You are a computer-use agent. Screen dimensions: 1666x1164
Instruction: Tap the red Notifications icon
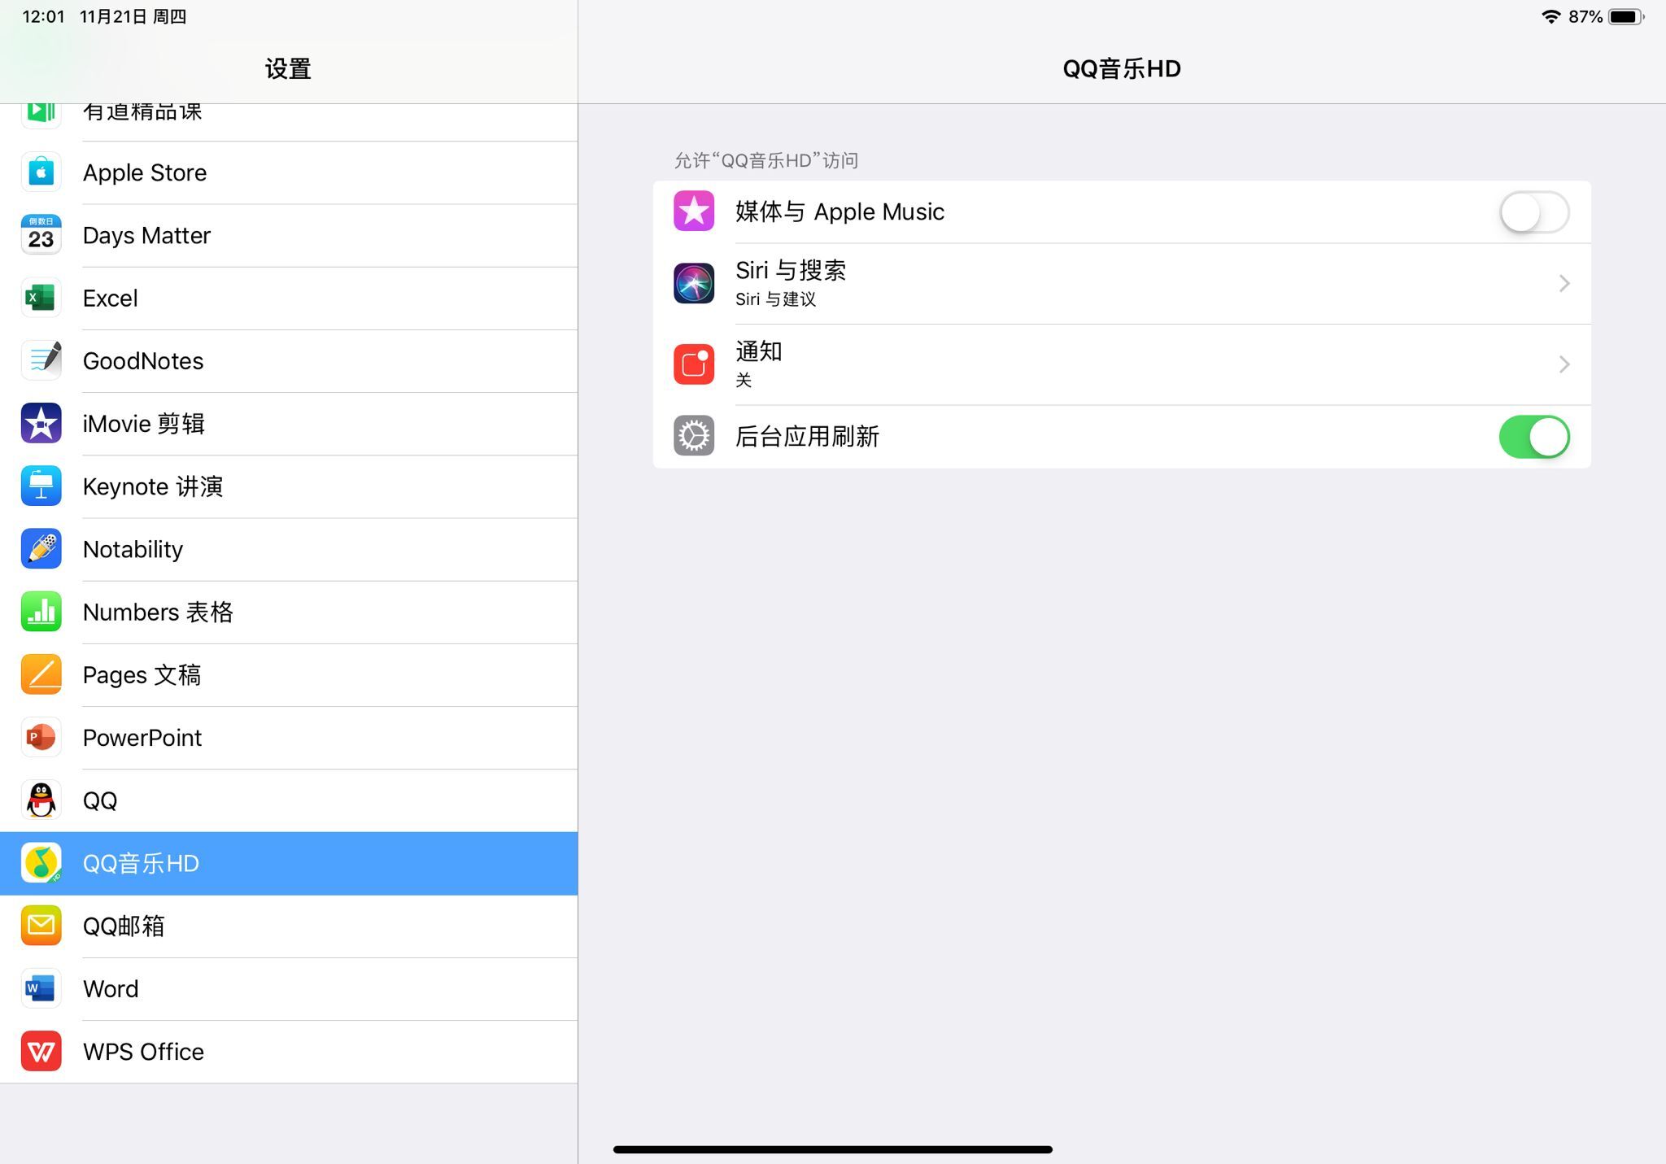693,364
